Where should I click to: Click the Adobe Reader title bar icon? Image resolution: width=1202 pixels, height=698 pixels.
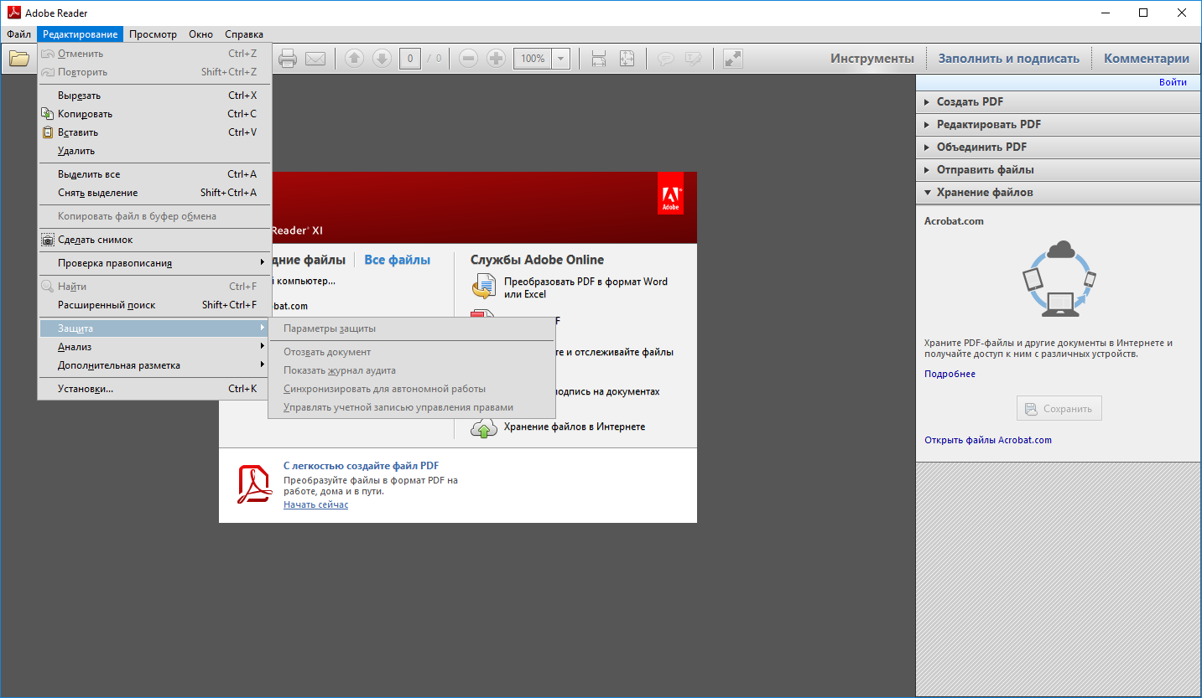(x=13, y=13)
